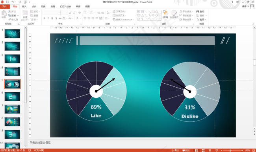Screen dimensions: 256x152
Task: Toggle Bold formatting
Action: click(44, 18)
